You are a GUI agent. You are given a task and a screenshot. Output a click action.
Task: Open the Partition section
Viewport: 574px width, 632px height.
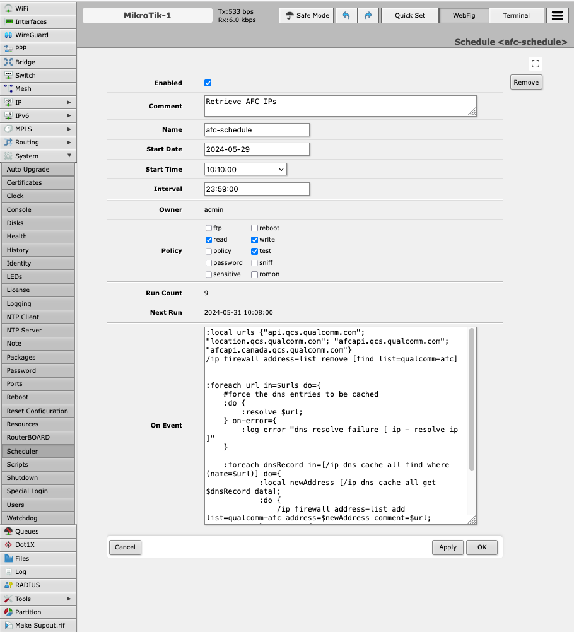[38, 612]
